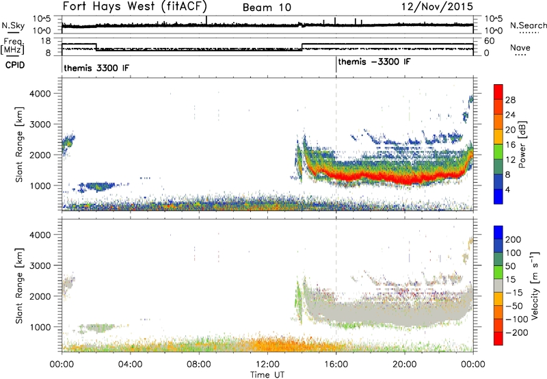Click the 'Slant Range [km]' label of velocity panel
This screenshot has height=379, width=547.
[x=19, y=286]
